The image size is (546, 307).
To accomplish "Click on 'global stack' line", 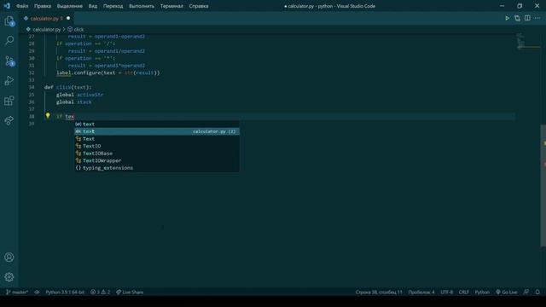I will click(74, 102).
